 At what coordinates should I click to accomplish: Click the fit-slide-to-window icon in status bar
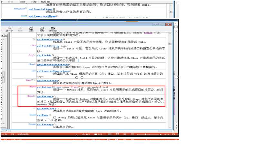[173, 134]
